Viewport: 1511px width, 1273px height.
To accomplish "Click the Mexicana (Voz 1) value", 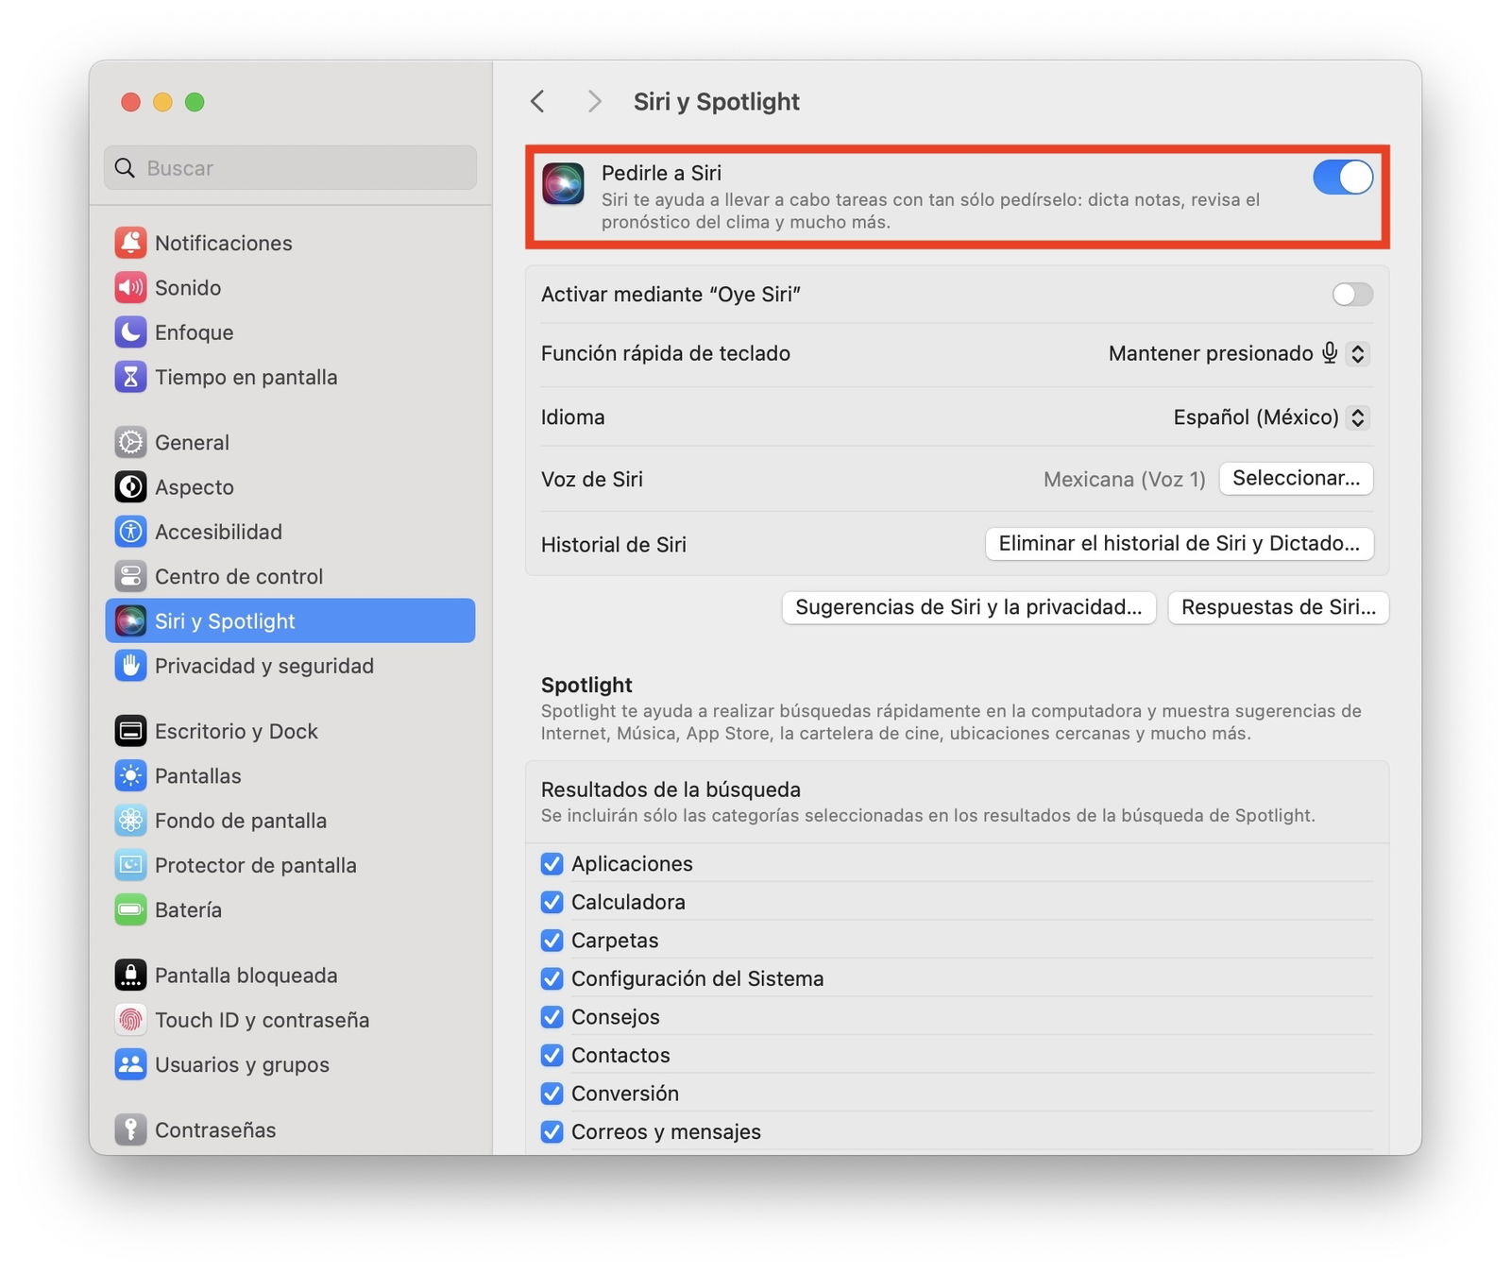I will (x=1124, y=480).
